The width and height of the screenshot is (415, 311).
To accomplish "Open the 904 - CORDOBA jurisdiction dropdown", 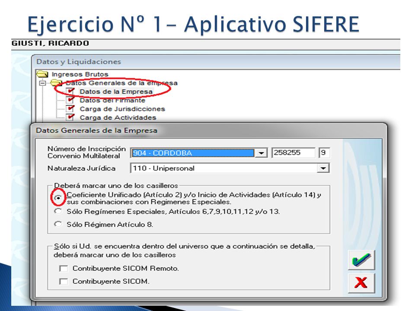I will pos(261,153).
